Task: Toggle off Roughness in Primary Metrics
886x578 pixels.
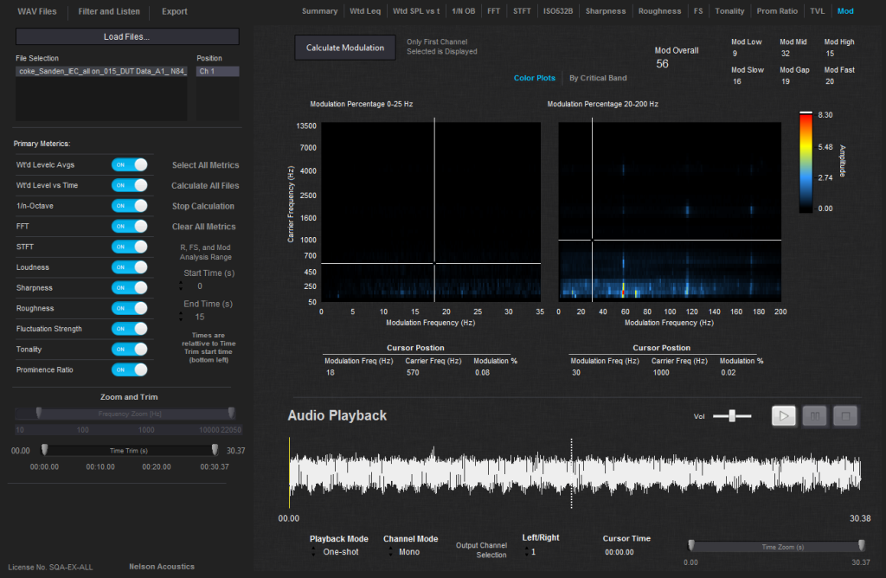Action: pos(131,307)
